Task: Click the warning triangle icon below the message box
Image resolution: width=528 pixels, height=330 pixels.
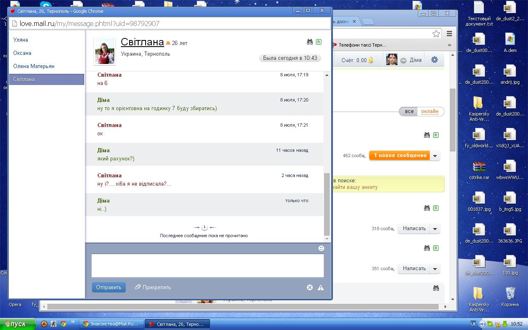Action: (x=321, y=288)
